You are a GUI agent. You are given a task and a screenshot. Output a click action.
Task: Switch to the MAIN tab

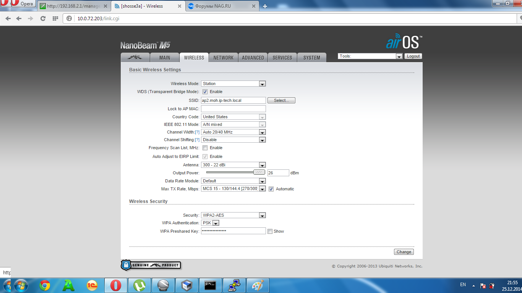pyautogui.click(x=165, y=58)
